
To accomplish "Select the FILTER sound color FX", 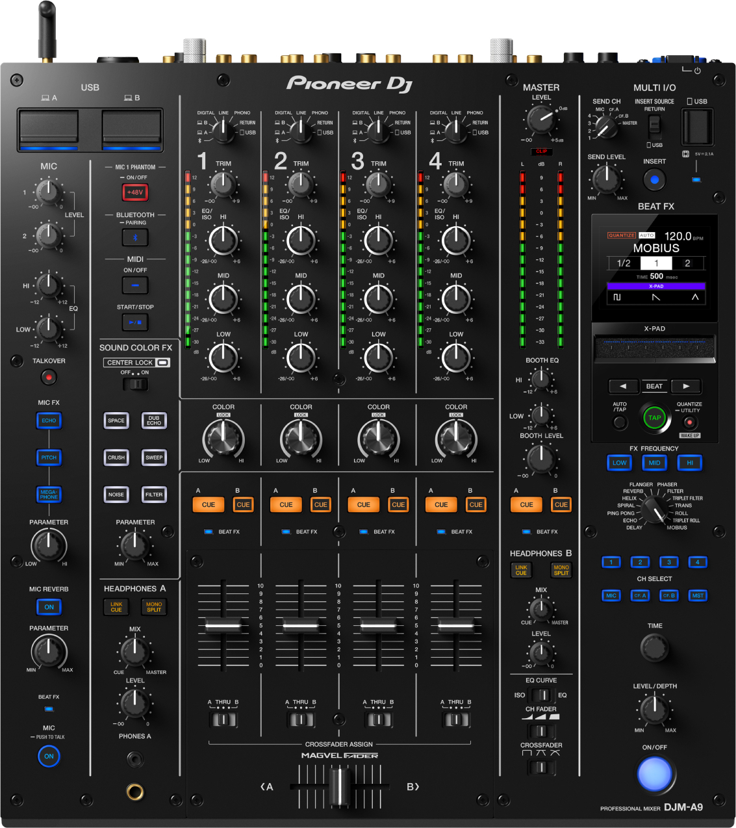I will 154,495.
